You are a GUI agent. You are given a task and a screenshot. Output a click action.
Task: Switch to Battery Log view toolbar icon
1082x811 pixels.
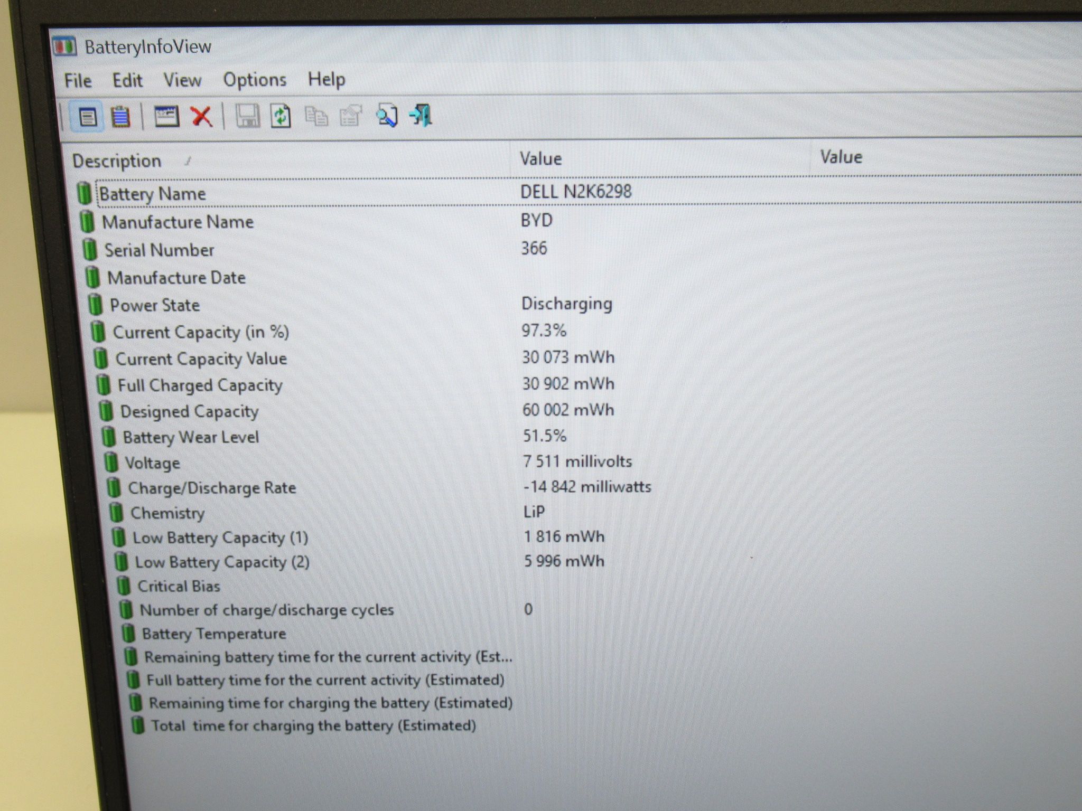click(x=120, y=117)
